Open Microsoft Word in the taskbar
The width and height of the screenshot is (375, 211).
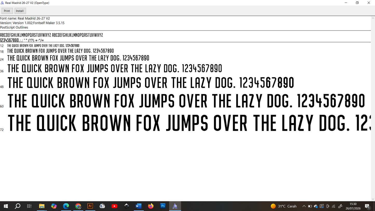pyautogui.click(x=139, y=206)
